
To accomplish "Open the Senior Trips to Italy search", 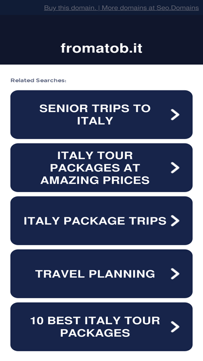I will click(x=102, y=115).
